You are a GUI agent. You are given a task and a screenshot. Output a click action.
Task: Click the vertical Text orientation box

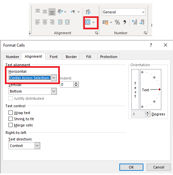coord(135,89)
